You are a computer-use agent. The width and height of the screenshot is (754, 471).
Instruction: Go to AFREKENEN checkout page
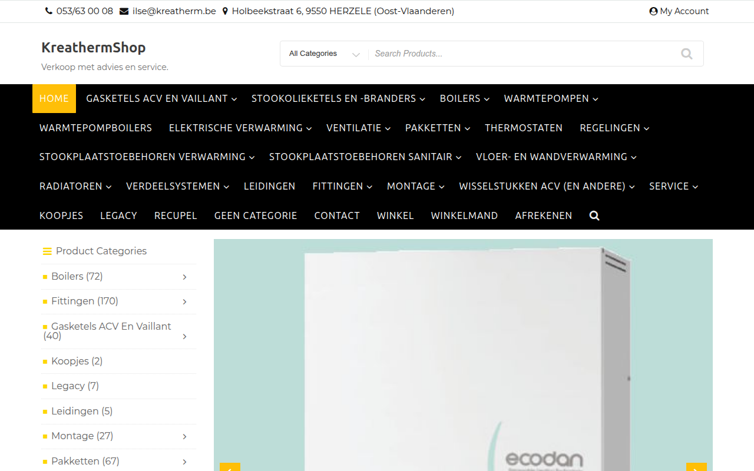coord(544,215)
